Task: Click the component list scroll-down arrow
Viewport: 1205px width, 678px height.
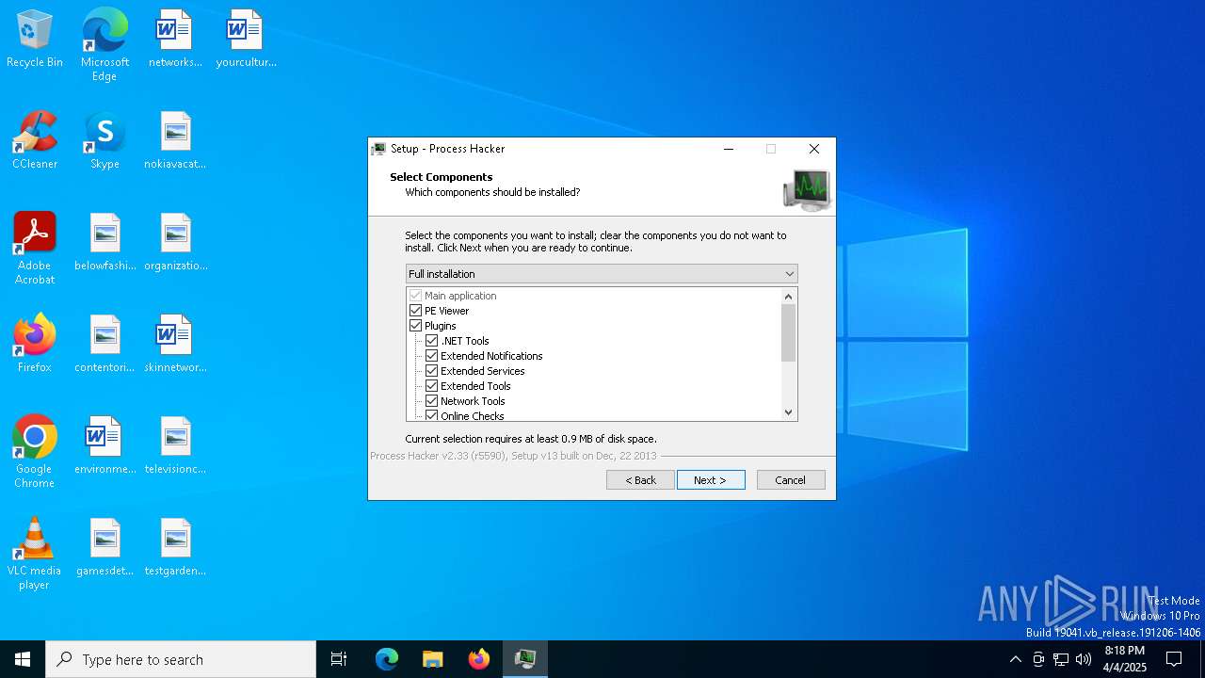Action: click(789, 412)
